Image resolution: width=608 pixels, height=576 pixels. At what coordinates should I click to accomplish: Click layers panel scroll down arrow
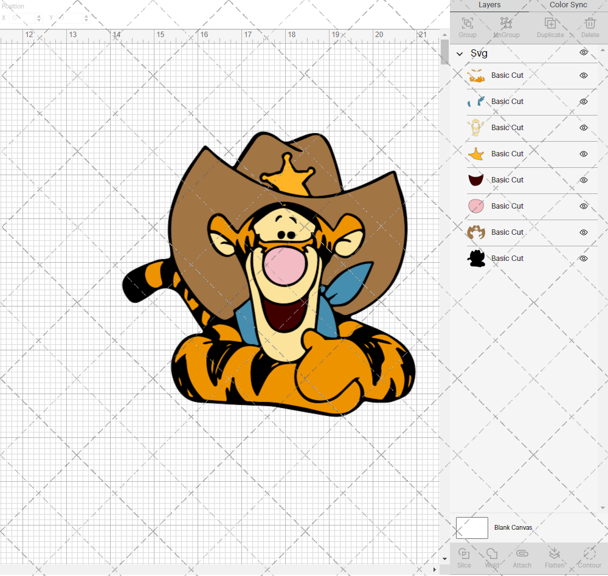(602, 508)
